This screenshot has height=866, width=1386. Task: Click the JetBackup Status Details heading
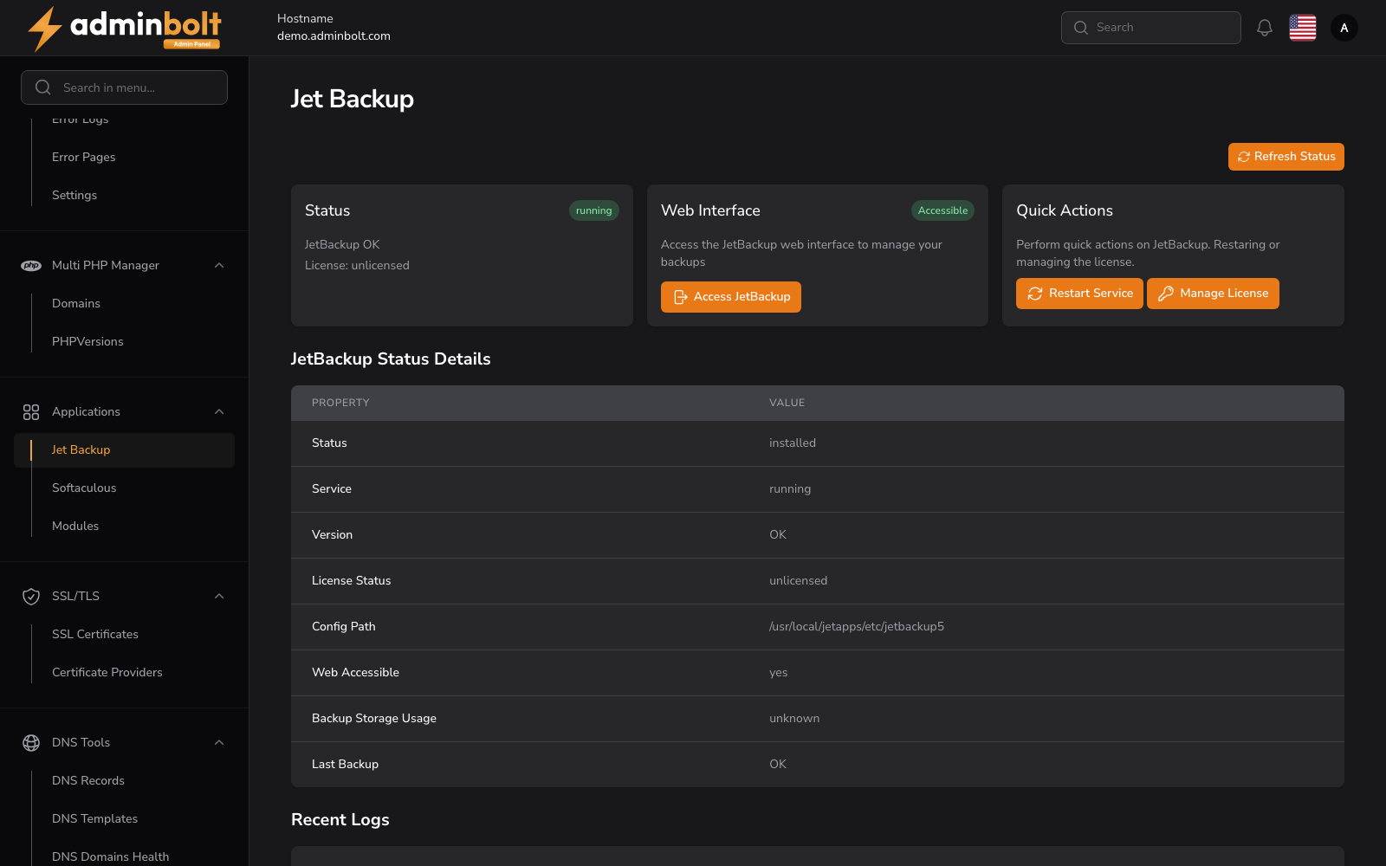click(x=391, y=359)
